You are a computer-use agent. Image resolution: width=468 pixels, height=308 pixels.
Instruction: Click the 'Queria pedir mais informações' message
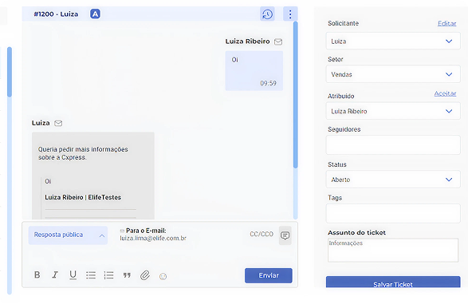point(83,153)
